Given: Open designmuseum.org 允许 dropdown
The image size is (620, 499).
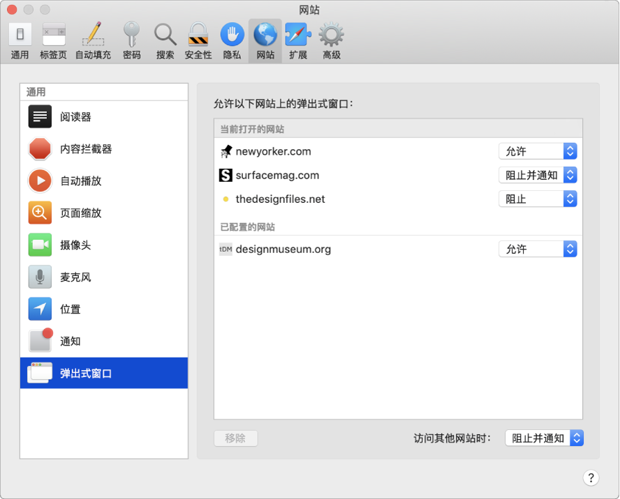Looking at the screenshot, I should (538, 249).
